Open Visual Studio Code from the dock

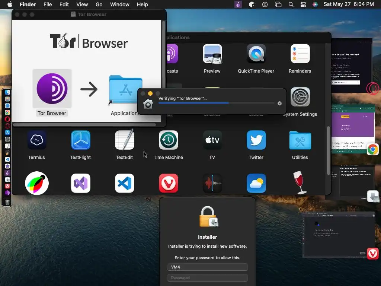pyautogui.click(x=7, y=159)
